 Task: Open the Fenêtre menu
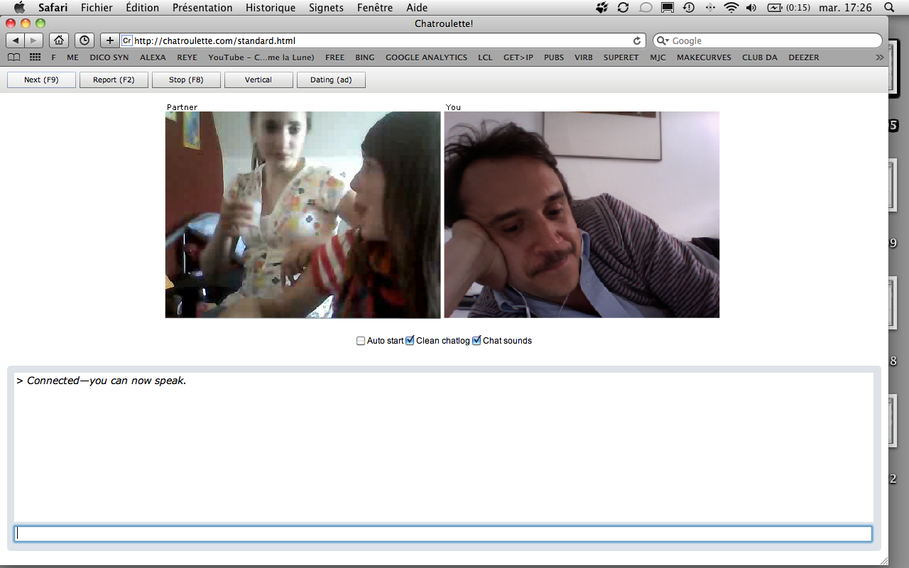pyautogui.click(x=375, y=8)
